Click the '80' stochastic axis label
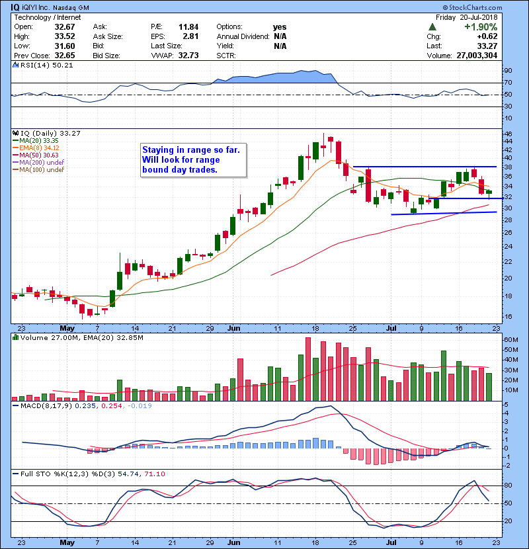The image size is (529, 549). [x=508, y=486]
